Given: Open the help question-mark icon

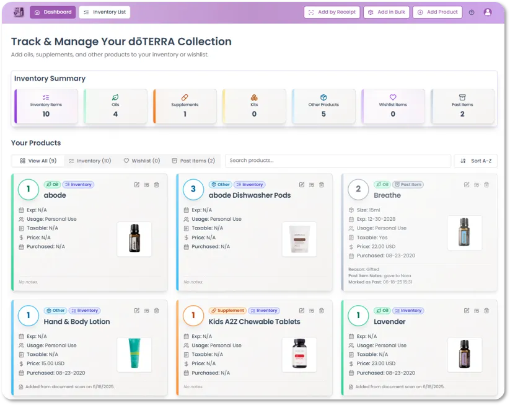Looking at the screenshot, I should pos(472,12).
